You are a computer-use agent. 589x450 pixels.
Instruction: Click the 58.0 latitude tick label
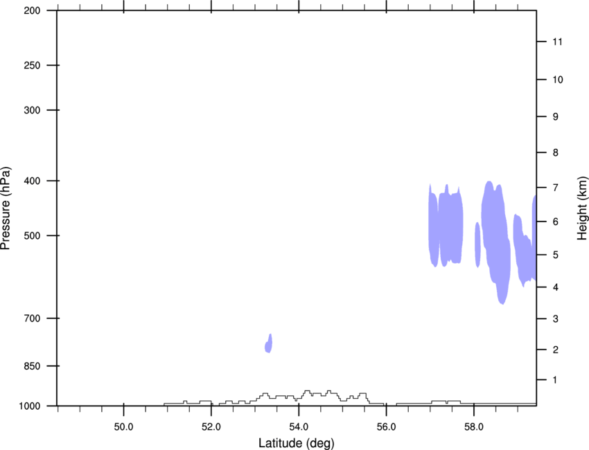tap(474, 427)
